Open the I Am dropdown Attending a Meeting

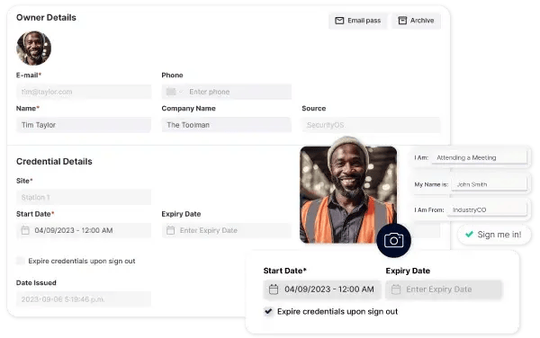(480, 157)
